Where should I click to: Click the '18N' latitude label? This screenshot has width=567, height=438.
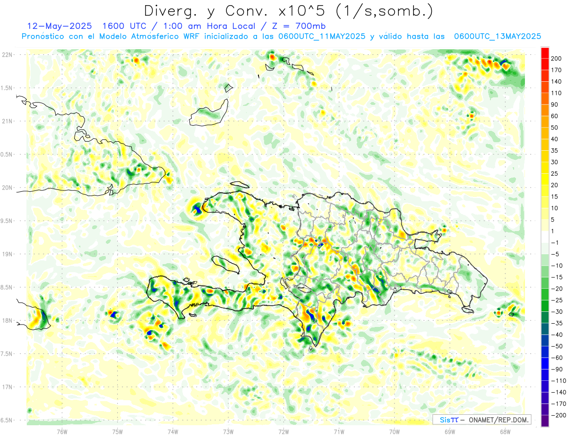click(8, 320)
